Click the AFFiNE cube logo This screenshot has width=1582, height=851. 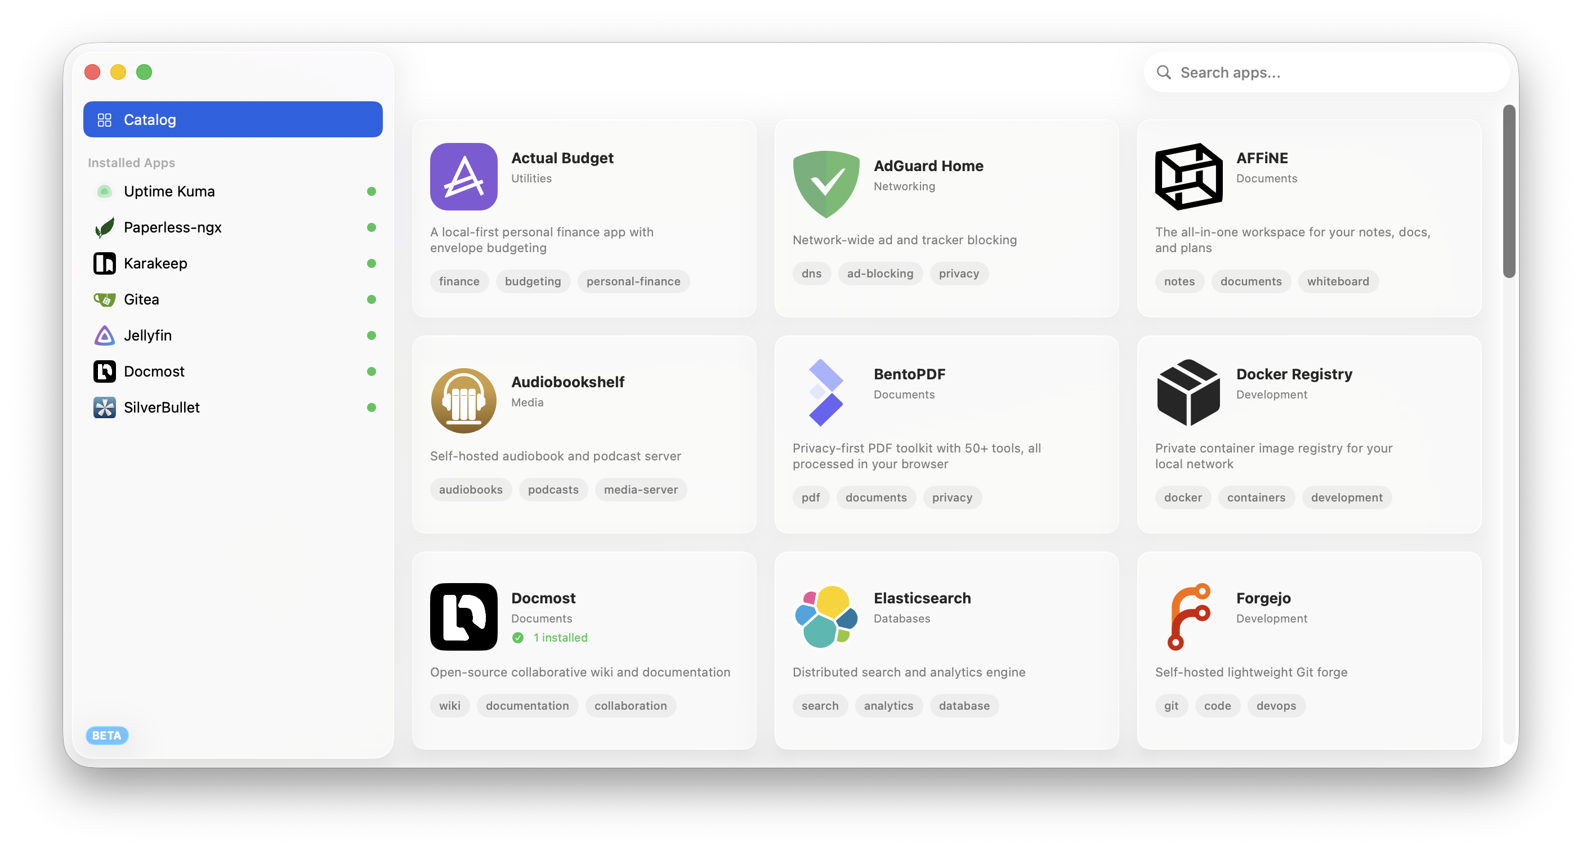[x=1189, y=177]
